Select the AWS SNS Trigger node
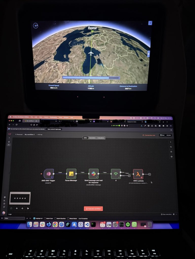Viewport: 195px width, 259px height. tap(49, 174)
